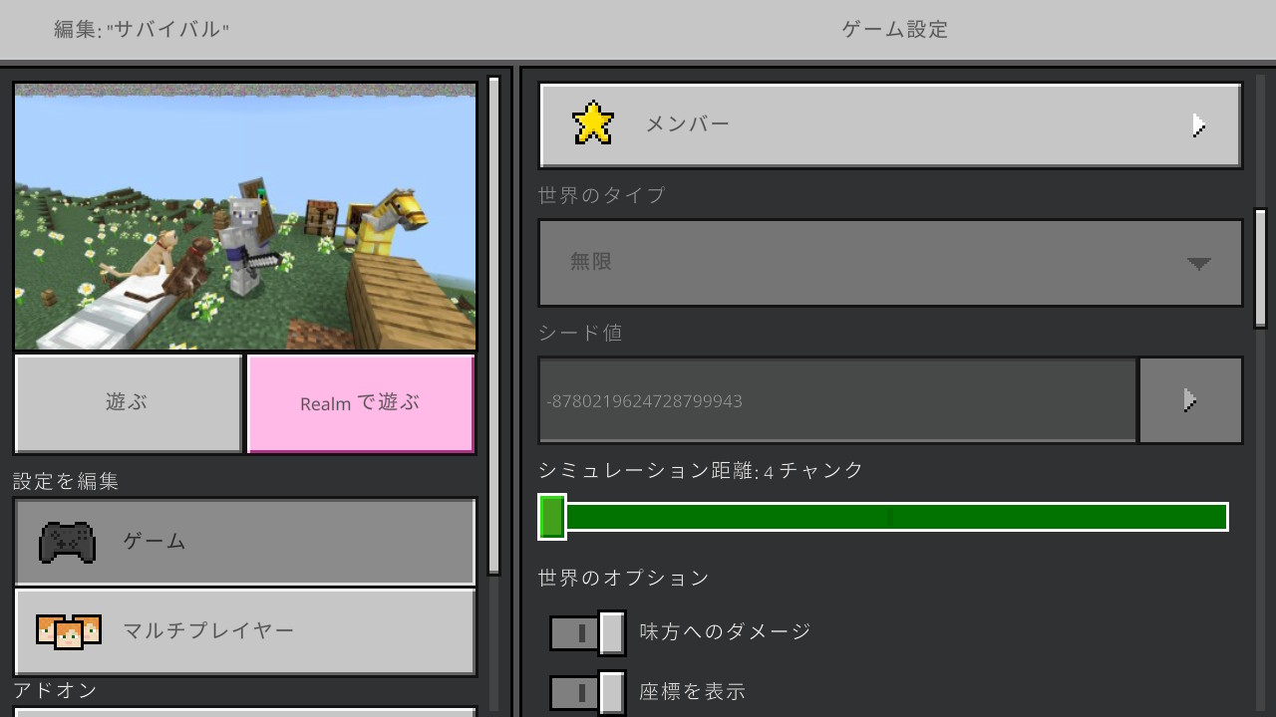
Task: Open the 世界のタイプ dropdown showing 無限
Action: point(890,263)
